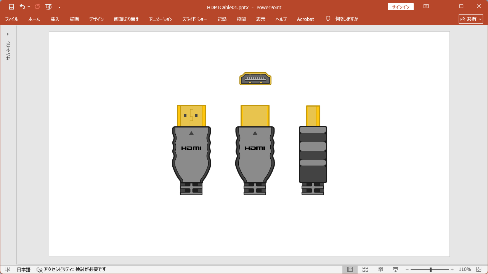Image resolution: width=488 pixels, height=274 pixels.
Task: Click the Slide Show icon in status bar
Action: [395, 269]
